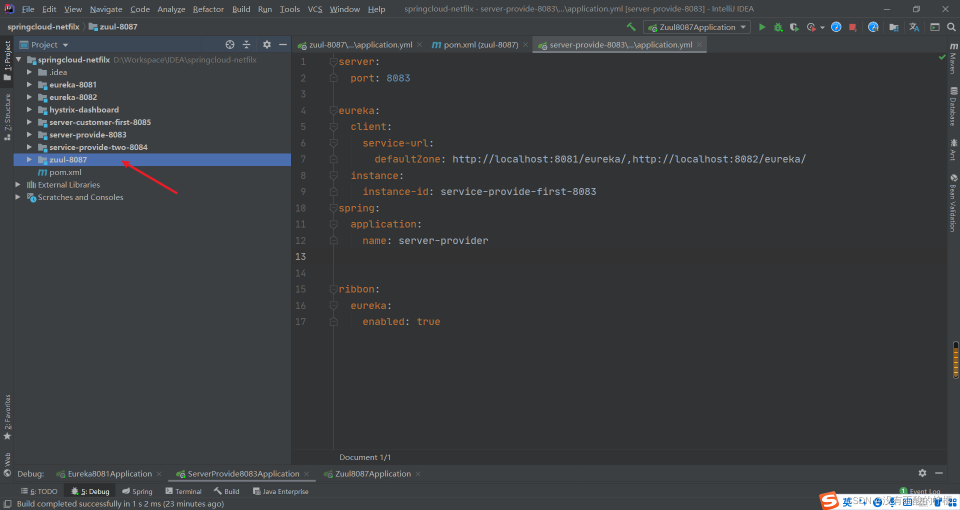Open the Favorites tool window

pos(7,417)
